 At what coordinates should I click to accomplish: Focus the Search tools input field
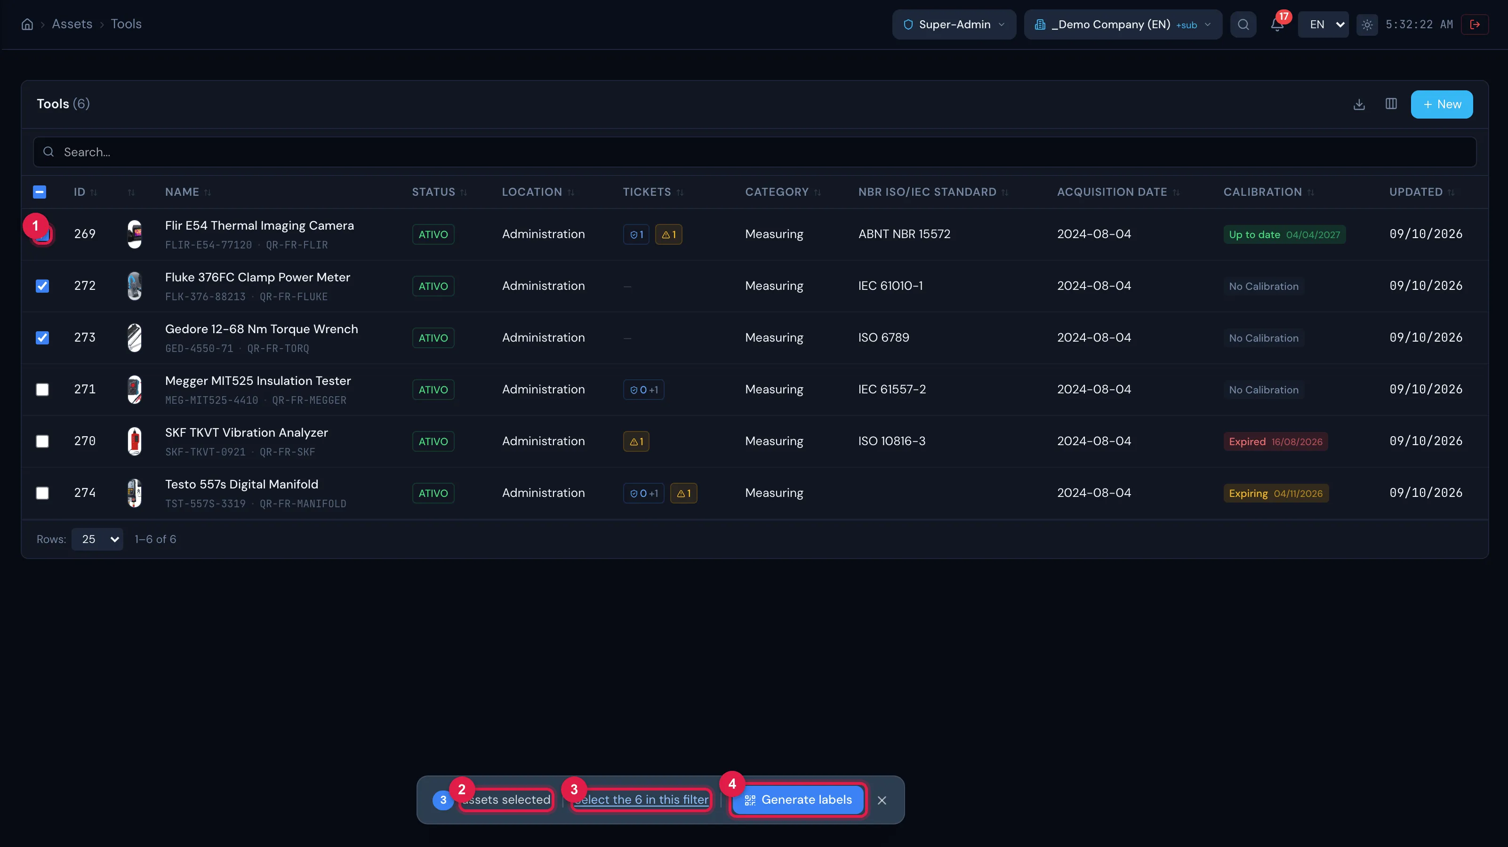pyautogui.click(x=754, y=152)
